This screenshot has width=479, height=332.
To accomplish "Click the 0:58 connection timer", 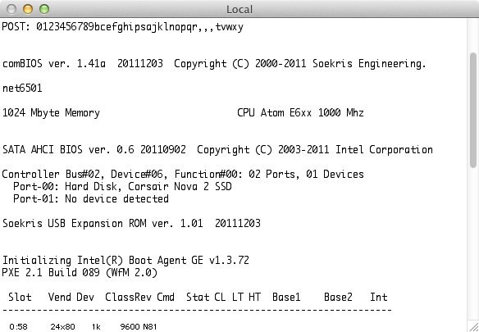I will tap(18, 327).
